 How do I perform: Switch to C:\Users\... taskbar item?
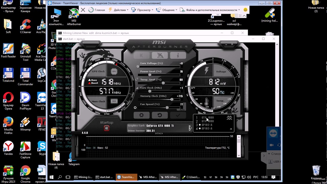tap(191, 177)
